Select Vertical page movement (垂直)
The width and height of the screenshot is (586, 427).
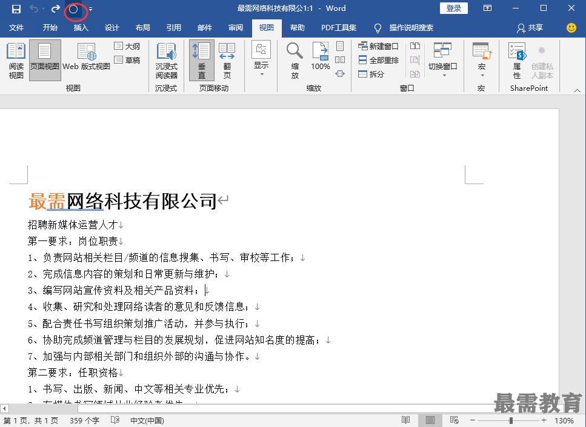(x=201, y=61)
